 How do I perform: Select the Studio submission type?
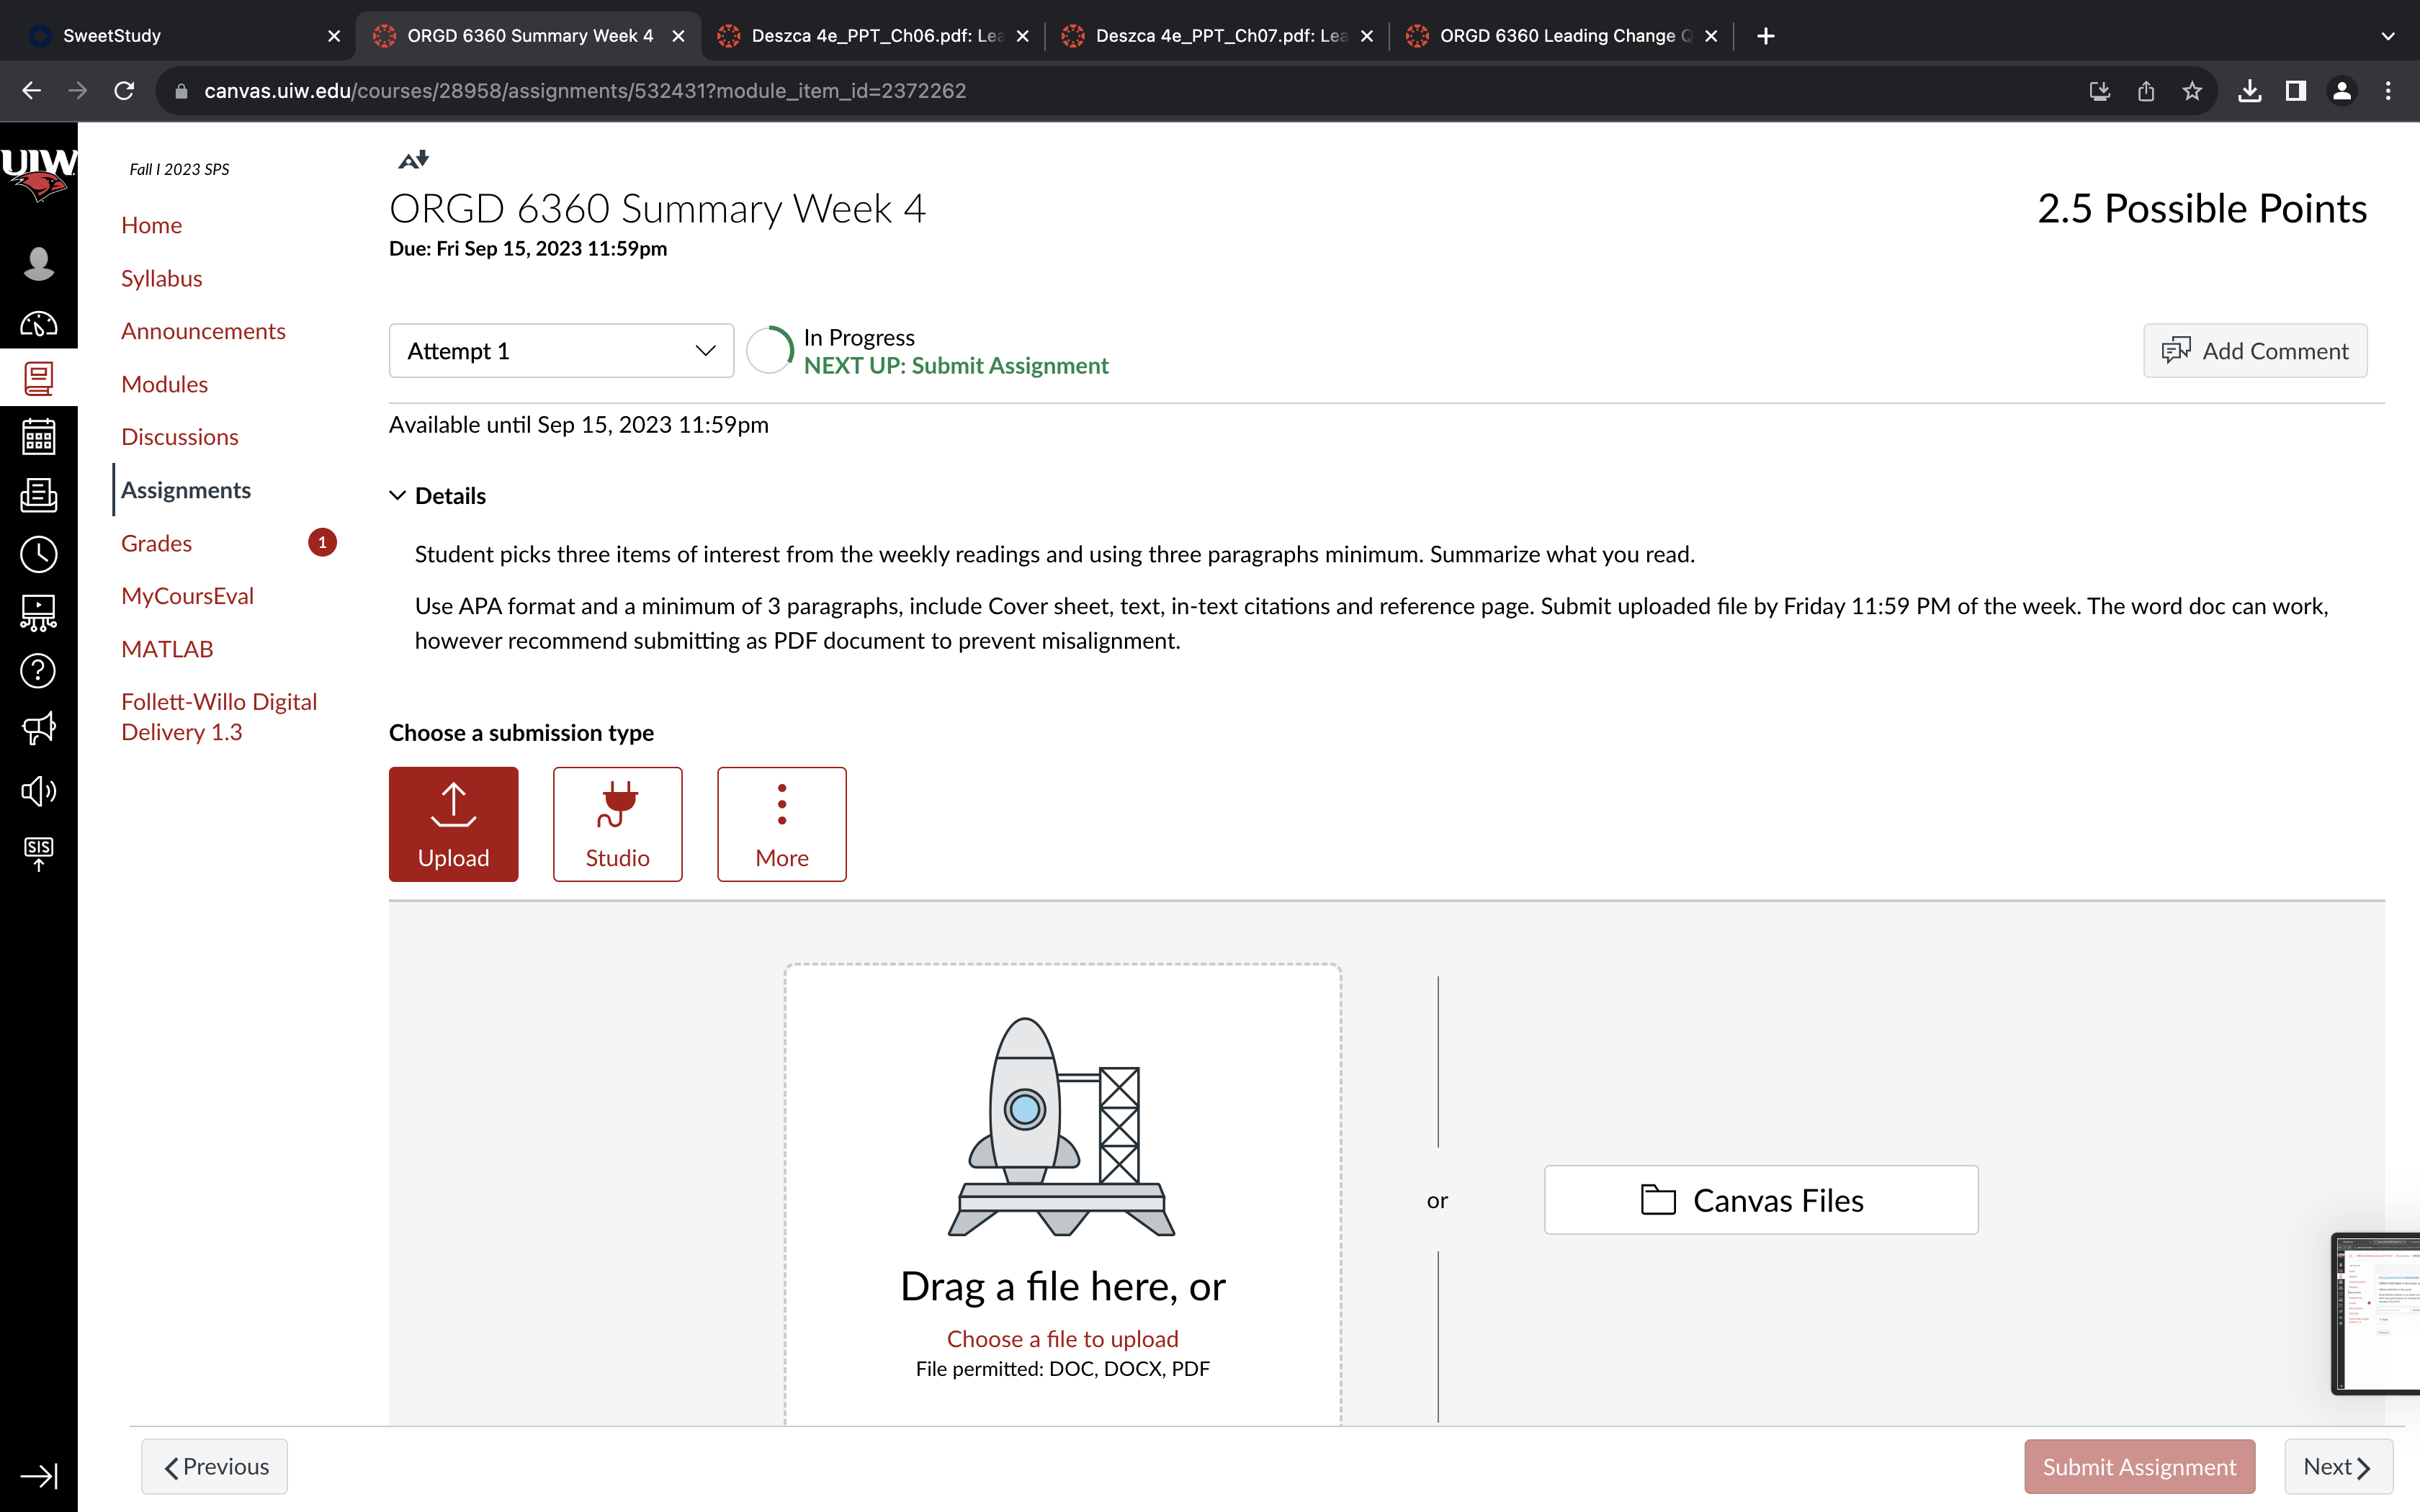617,824
